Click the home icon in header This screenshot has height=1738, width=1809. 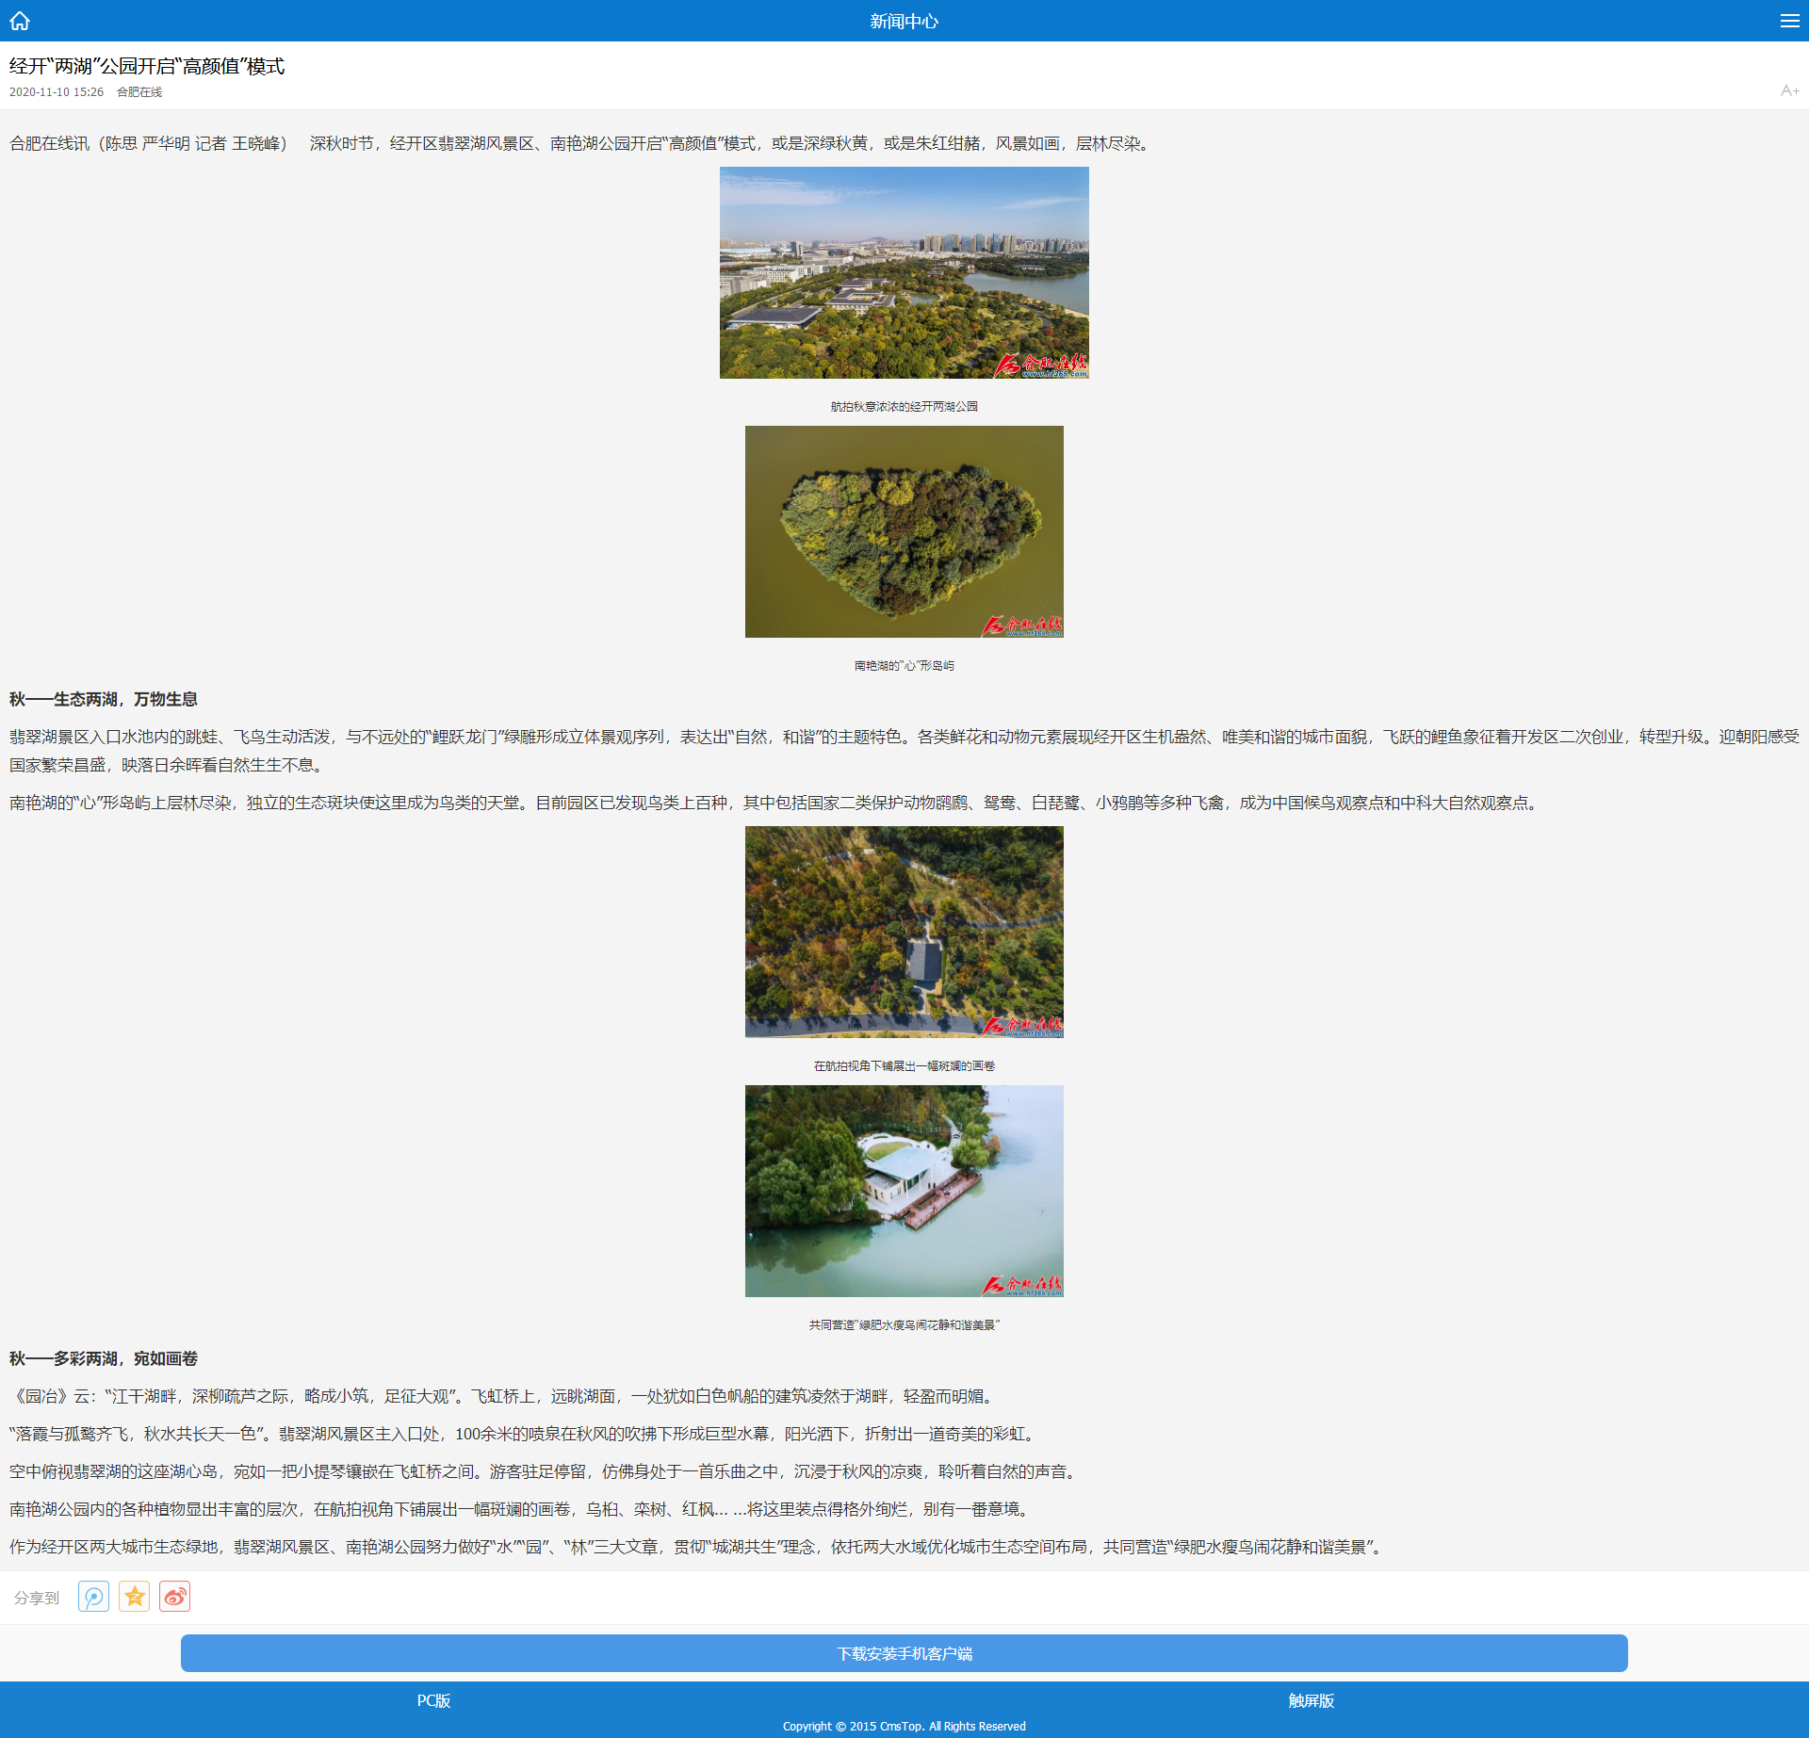pos(20,21)
